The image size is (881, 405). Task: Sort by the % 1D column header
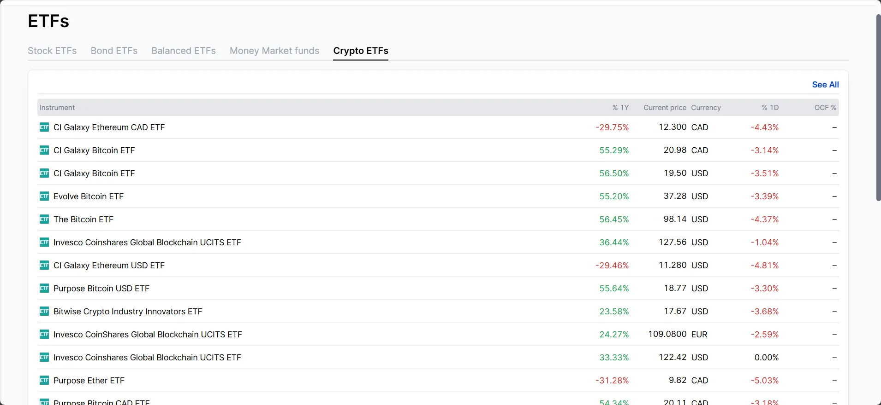[x=770, y=108]
